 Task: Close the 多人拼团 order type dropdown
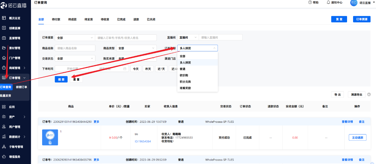(x=197, y=48)
